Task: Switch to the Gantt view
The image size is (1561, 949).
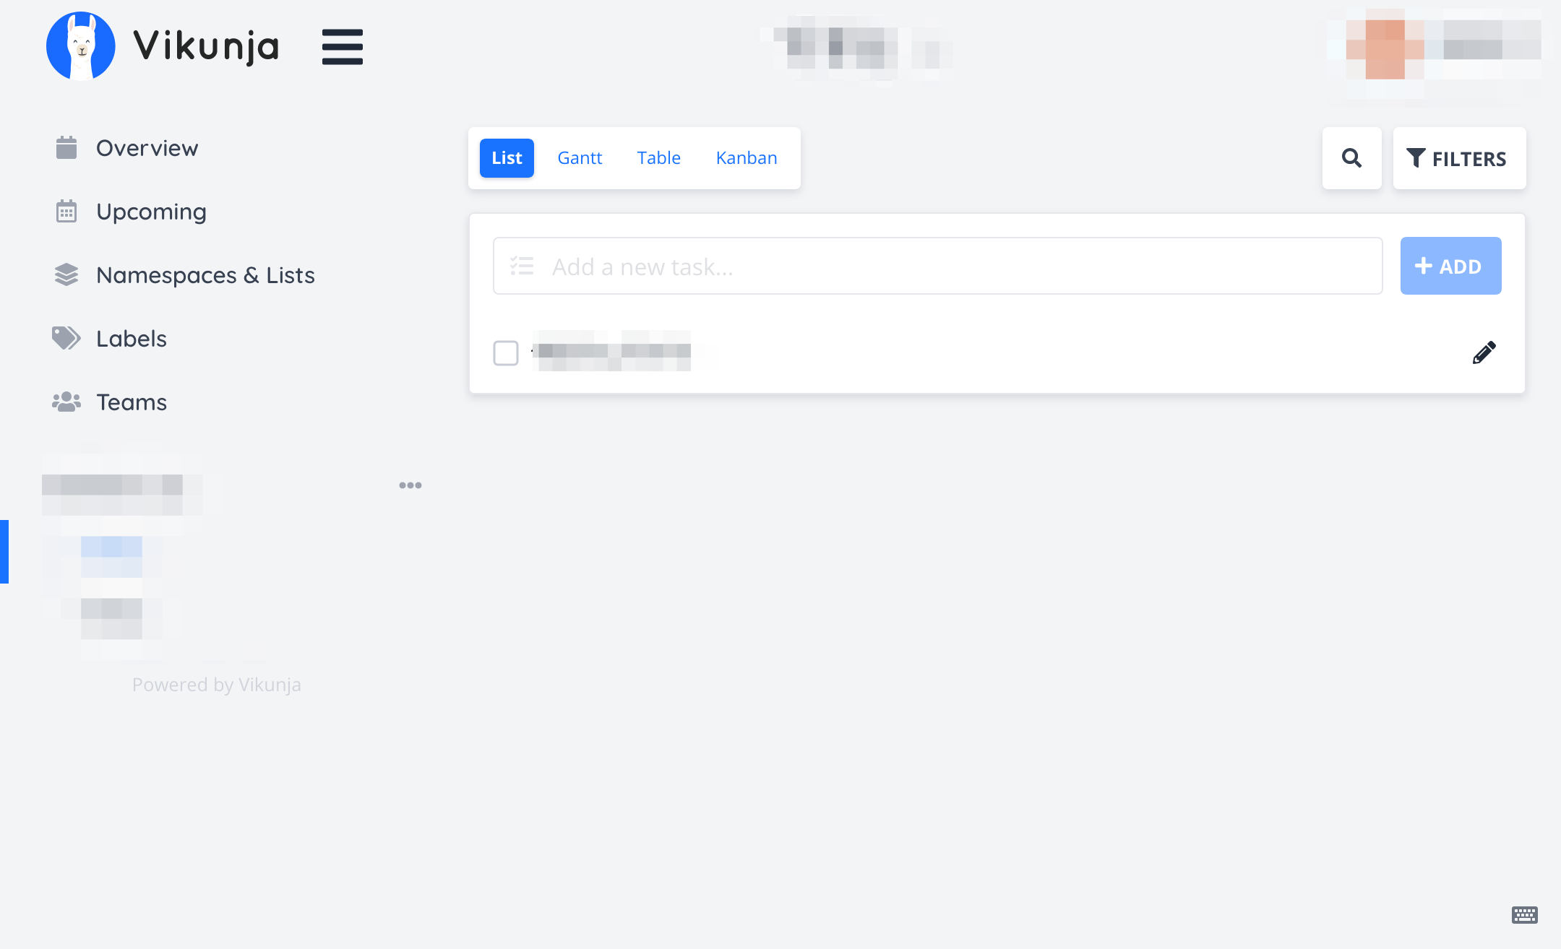Action: [580, 158]
